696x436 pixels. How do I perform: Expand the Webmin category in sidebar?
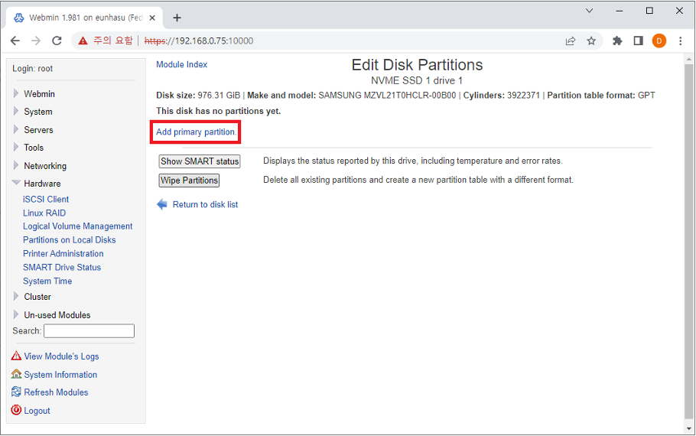[x=39, y=94]
